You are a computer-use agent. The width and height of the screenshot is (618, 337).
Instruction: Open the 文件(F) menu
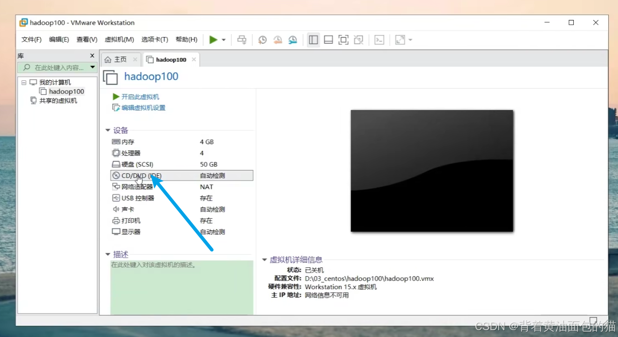click(x=32, y=39)
